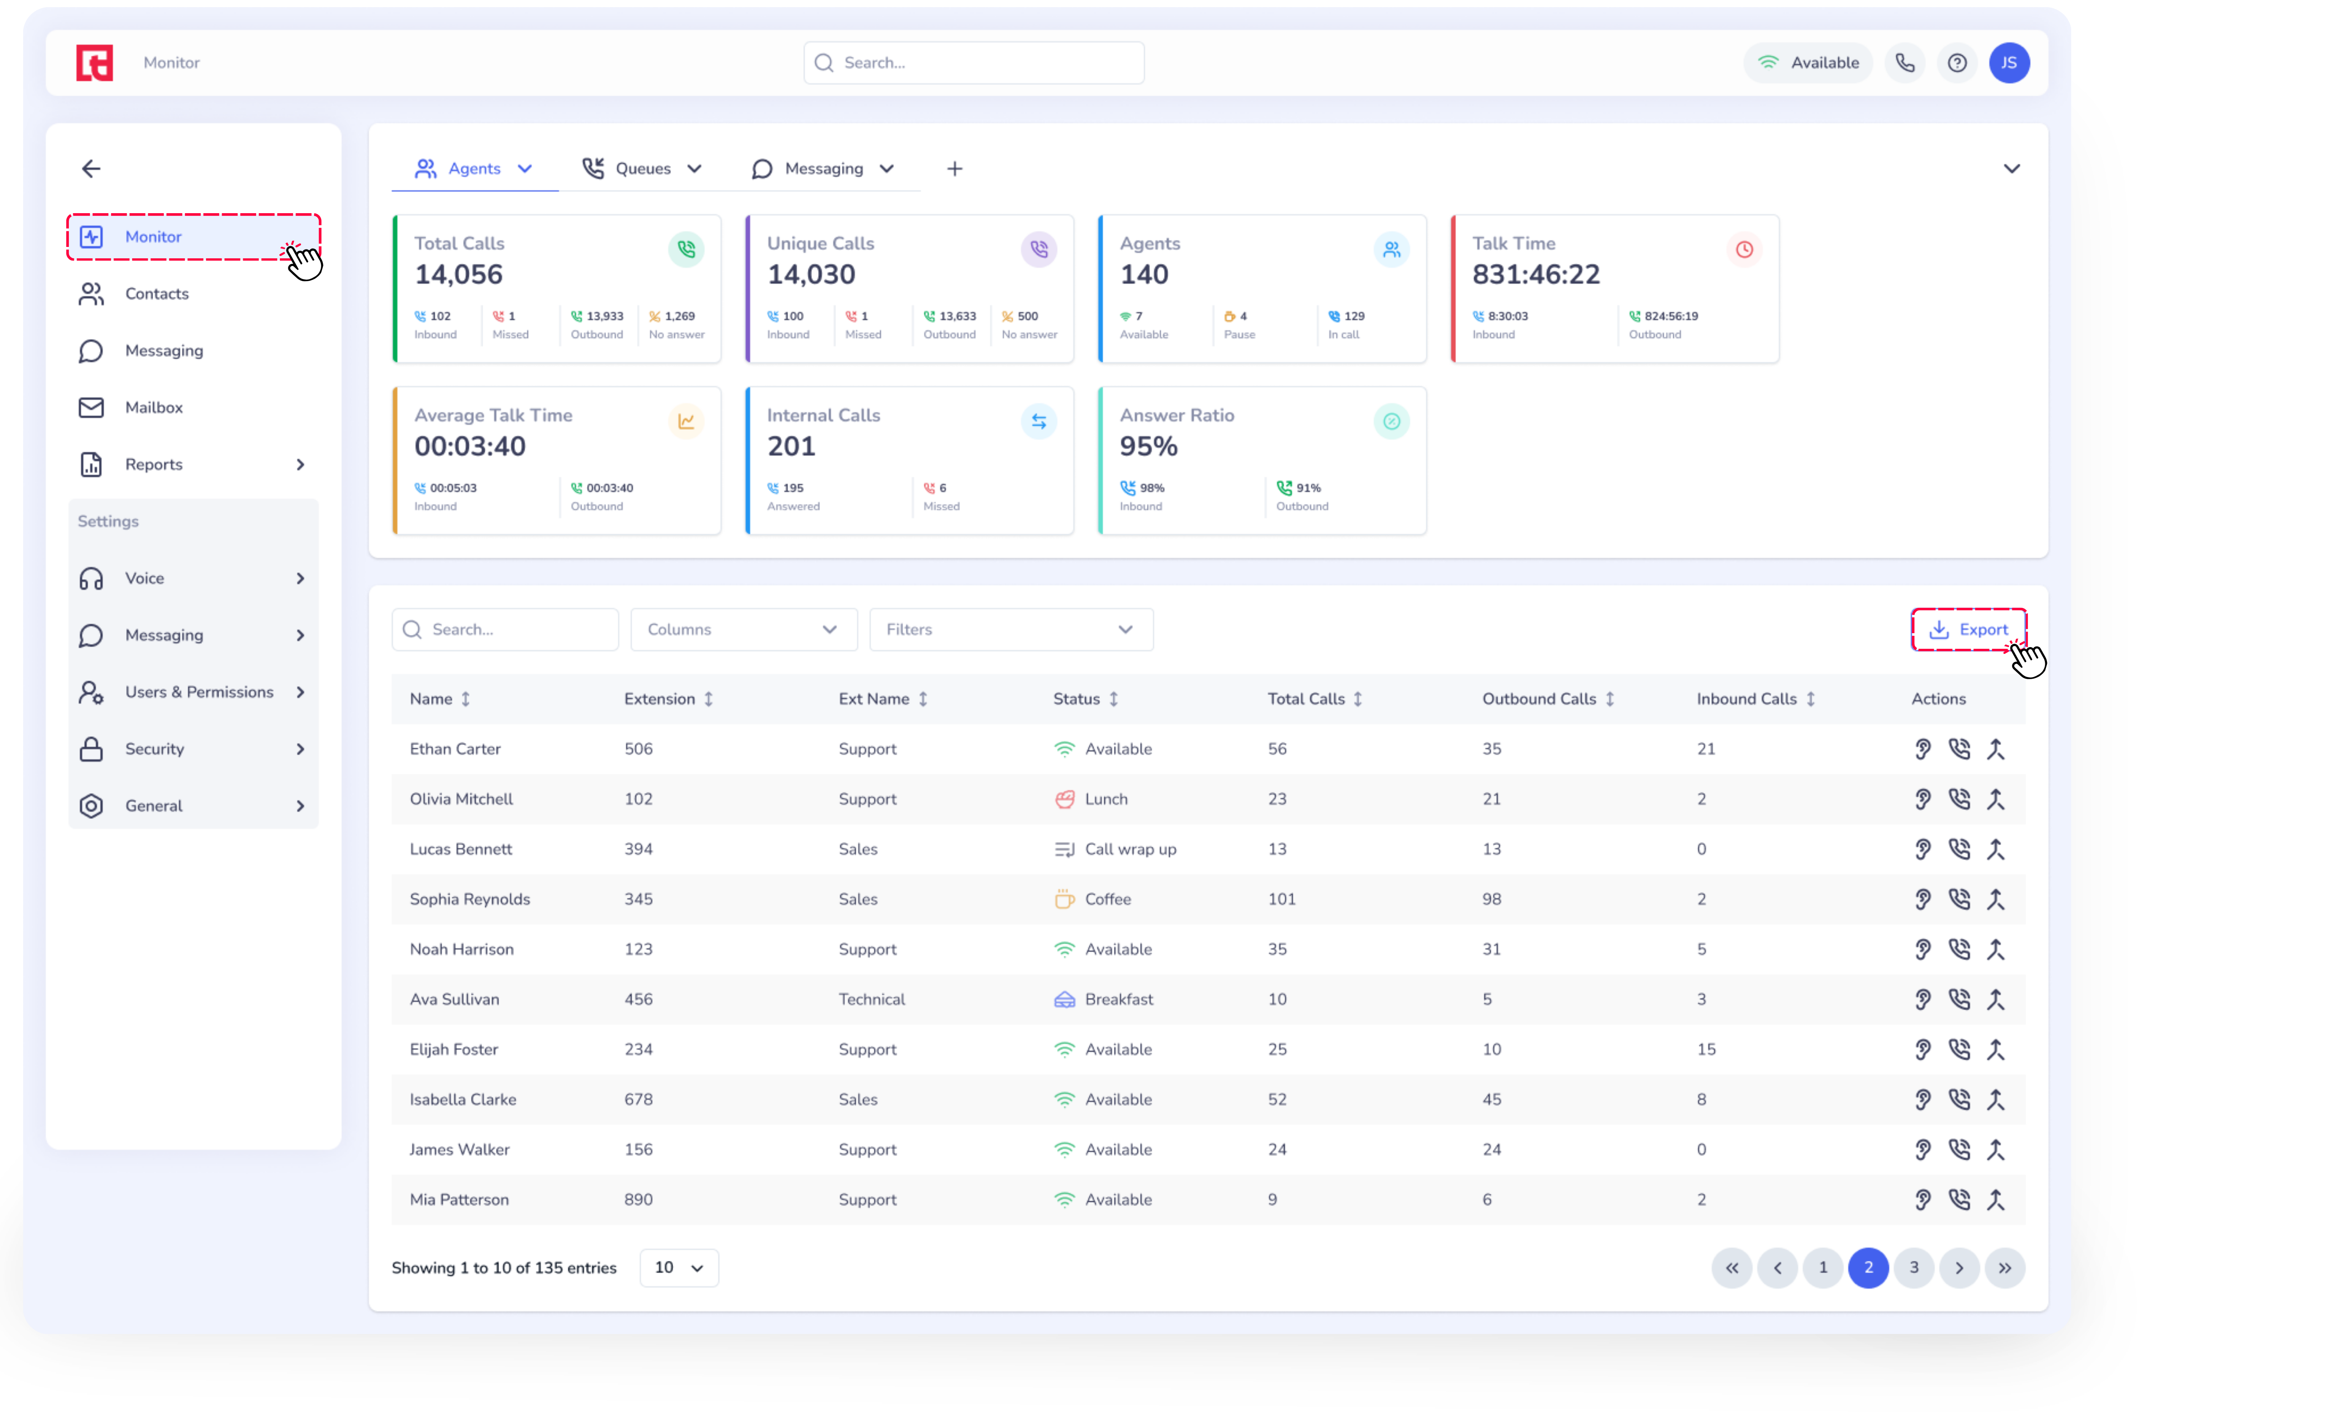The height and width of the screenshot is (1420, 2331).
Task: Open Contacts in the sidebar menu
Action: coord(157,294)
